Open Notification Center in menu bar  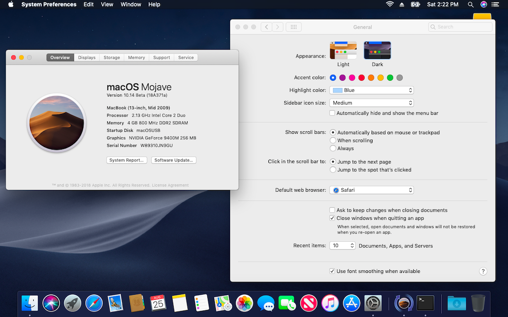[496, 4]
